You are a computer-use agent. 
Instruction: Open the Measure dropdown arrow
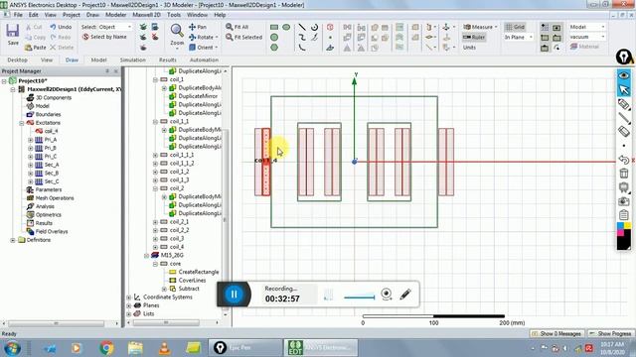(496, 27)
